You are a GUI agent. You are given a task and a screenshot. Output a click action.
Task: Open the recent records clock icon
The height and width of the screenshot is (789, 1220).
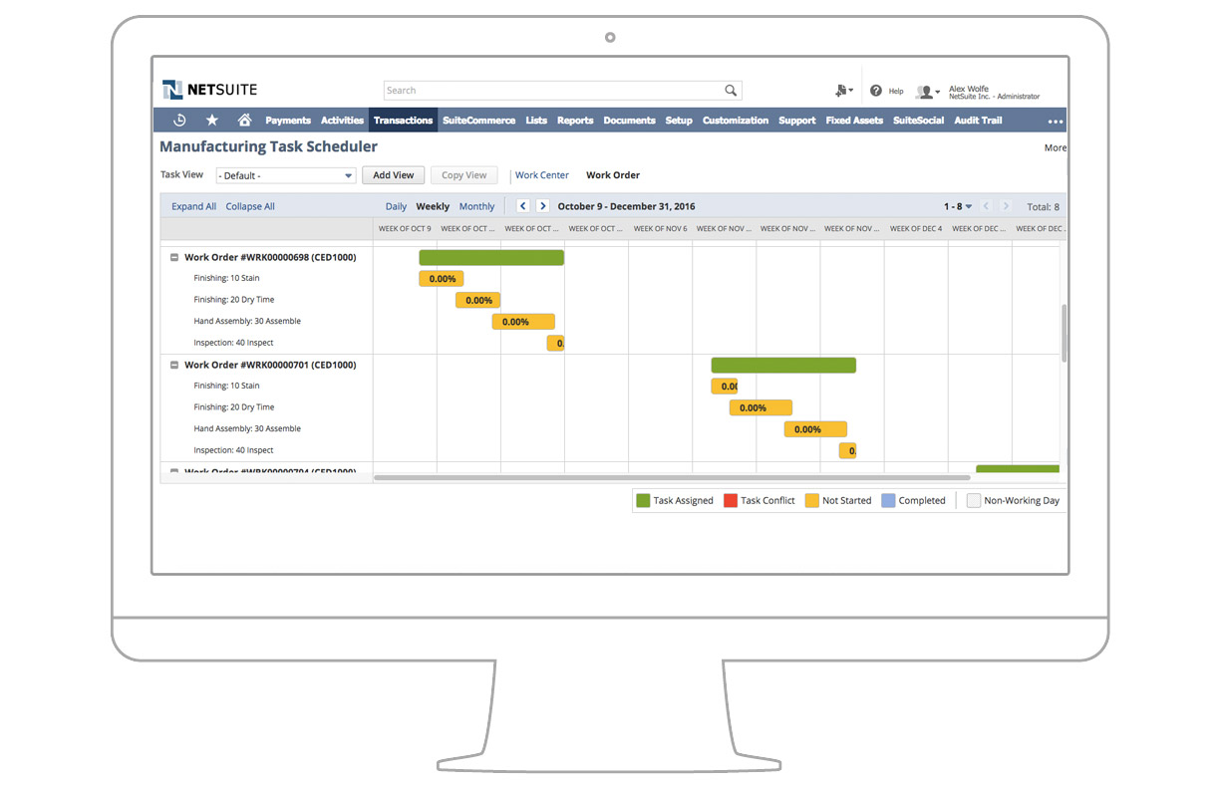178,120
